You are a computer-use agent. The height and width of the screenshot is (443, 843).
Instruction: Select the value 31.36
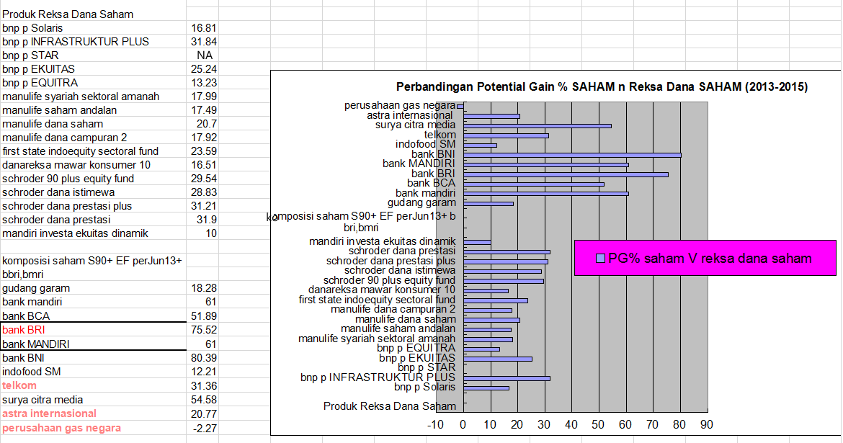point(202,386)
